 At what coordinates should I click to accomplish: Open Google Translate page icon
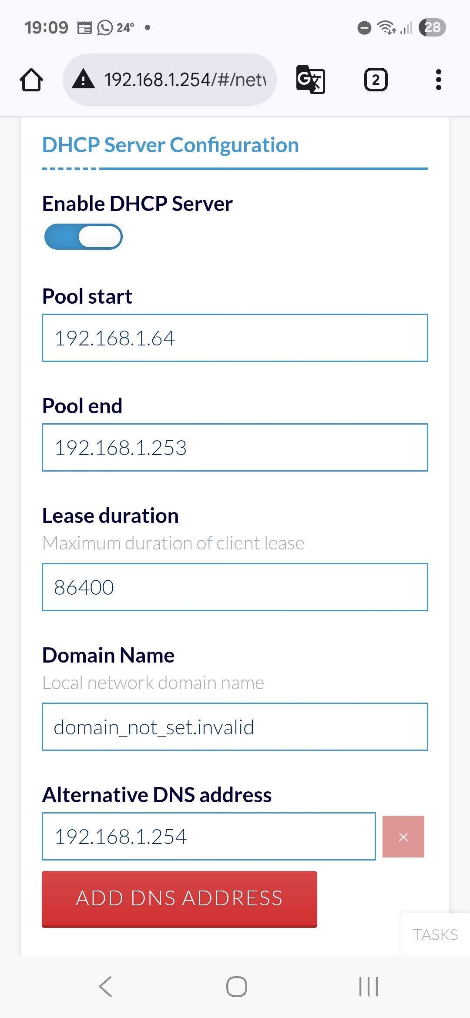click(310, 80)
